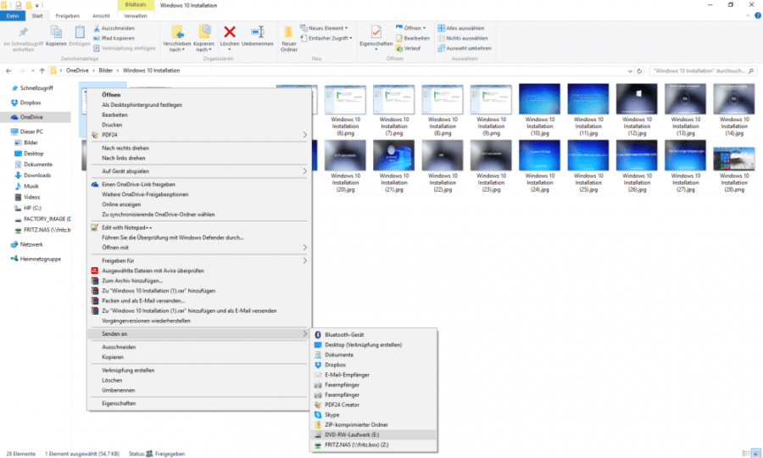Click Nichts auswählen in ribbon

click(x=462, y=38)
